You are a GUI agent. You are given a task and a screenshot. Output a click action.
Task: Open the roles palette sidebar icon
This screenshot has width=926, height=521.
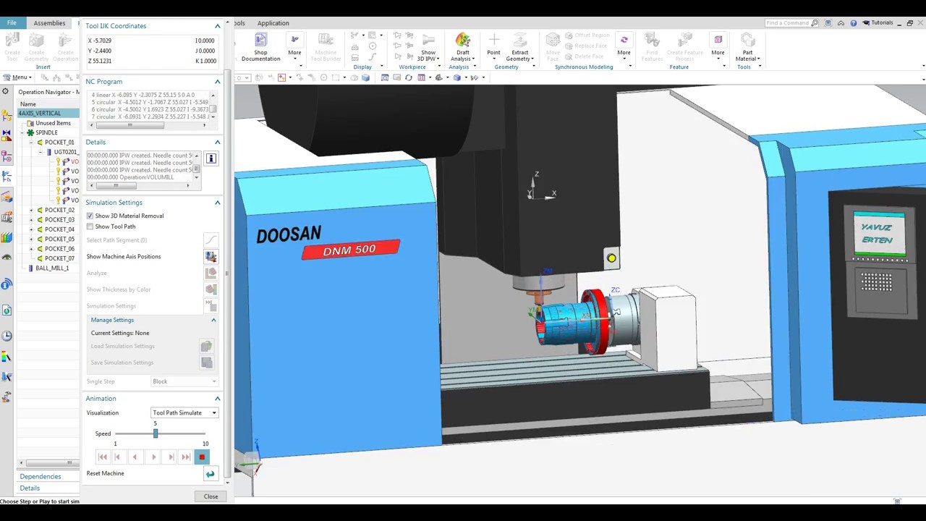point(7,397)
